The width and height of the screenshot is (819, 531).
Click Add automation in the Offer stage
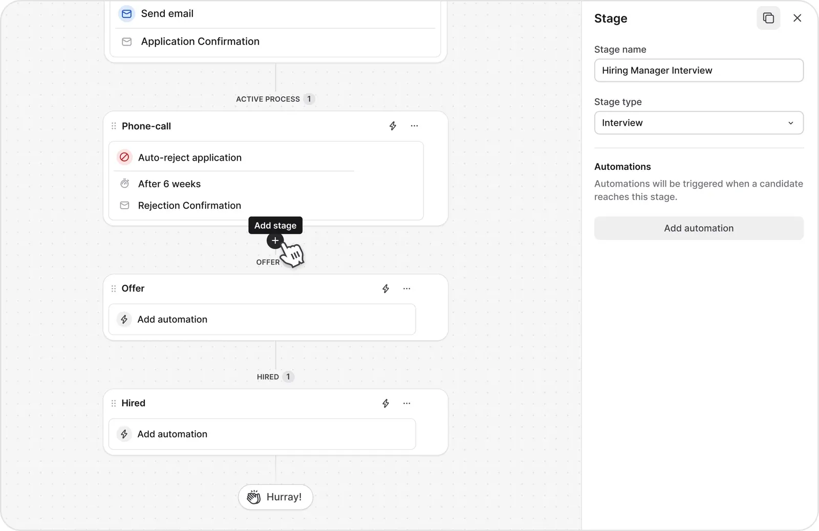click(262, 319)
